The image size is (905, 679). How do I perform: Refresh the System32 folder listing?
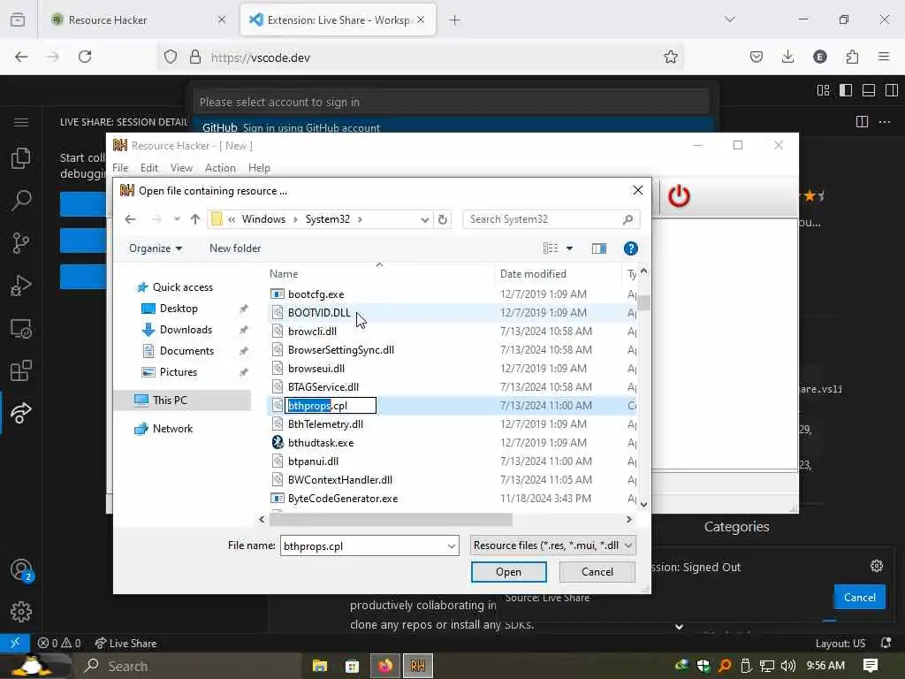tap(443, 219)
